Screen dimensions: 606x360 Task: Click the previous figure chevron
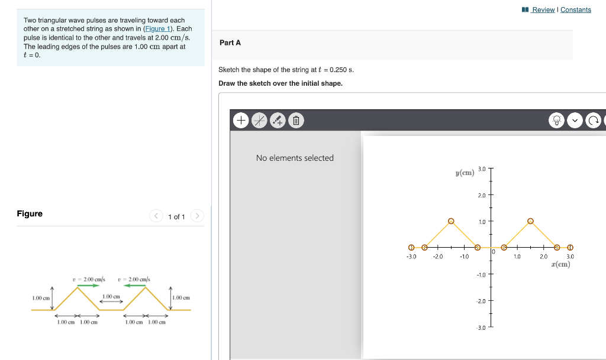coord(156,216)
